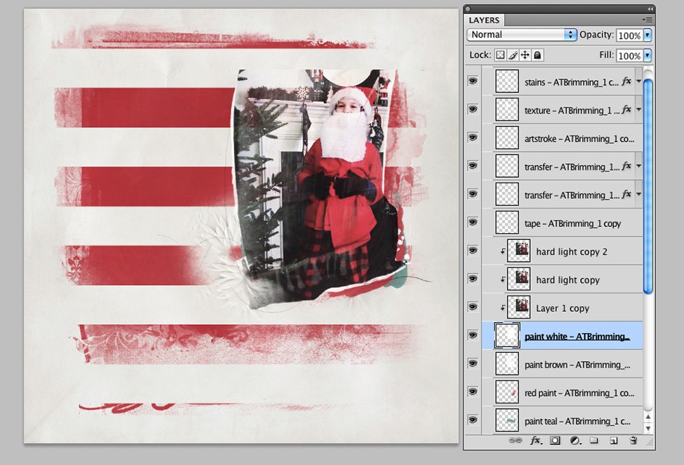Screen dimensions: 684x465
Task: Toggle visibility of paint white layer
Action: pos(473,336)
